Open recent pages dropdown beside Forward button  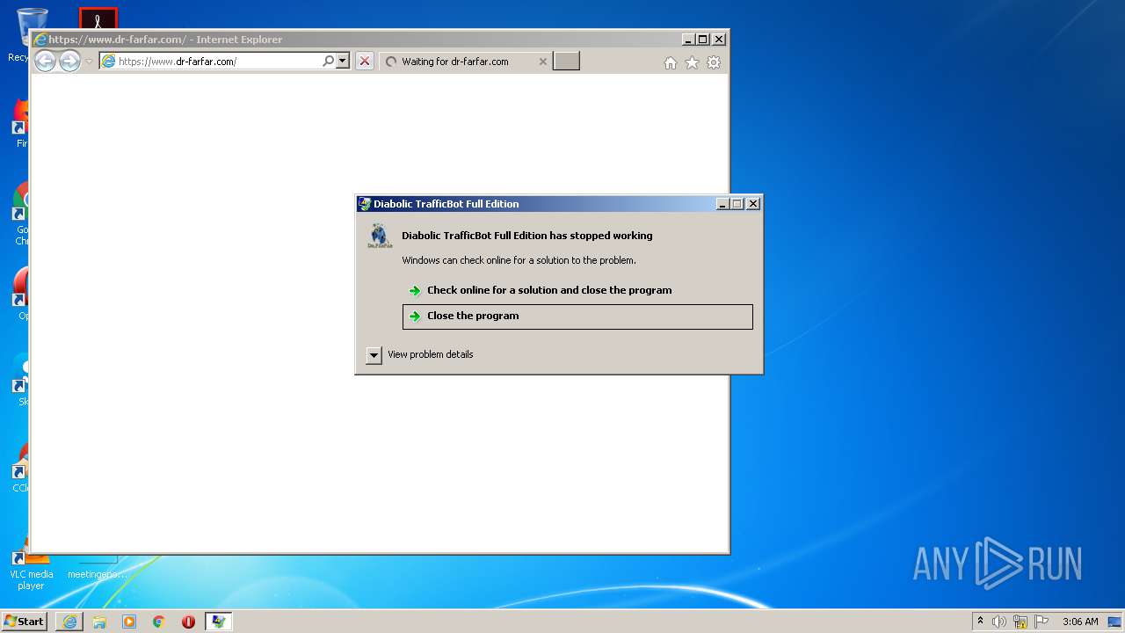(89, 62)
